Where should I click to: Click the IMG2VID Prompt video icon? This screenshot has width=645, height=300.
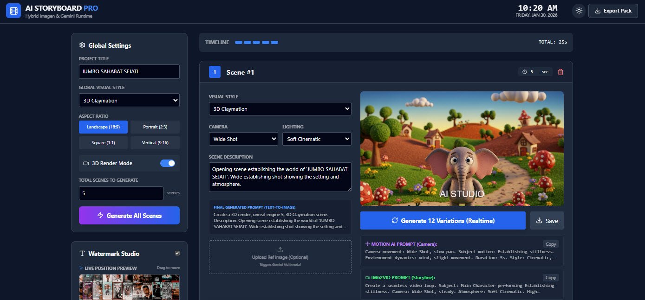[367, 277]
